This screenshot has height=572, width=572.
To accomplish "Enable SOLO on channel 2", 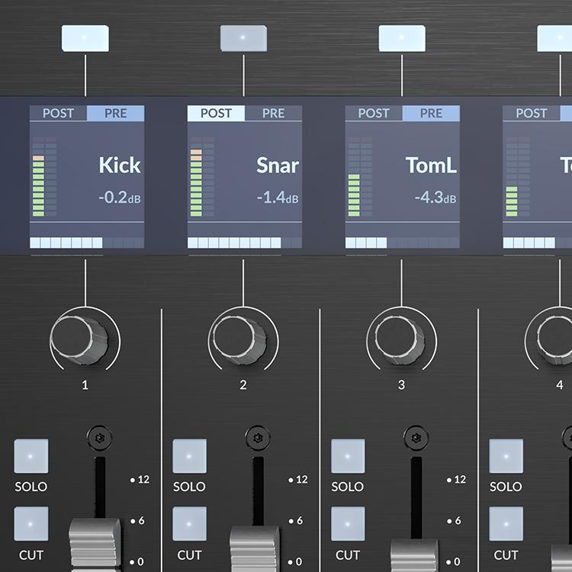I will tap(189, 455).
